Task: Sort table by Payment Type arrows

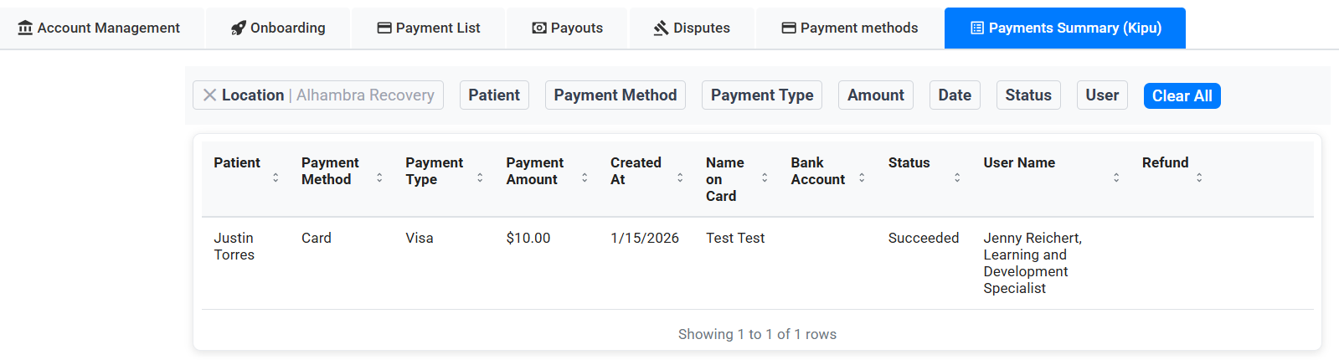Action: point(480,177)
